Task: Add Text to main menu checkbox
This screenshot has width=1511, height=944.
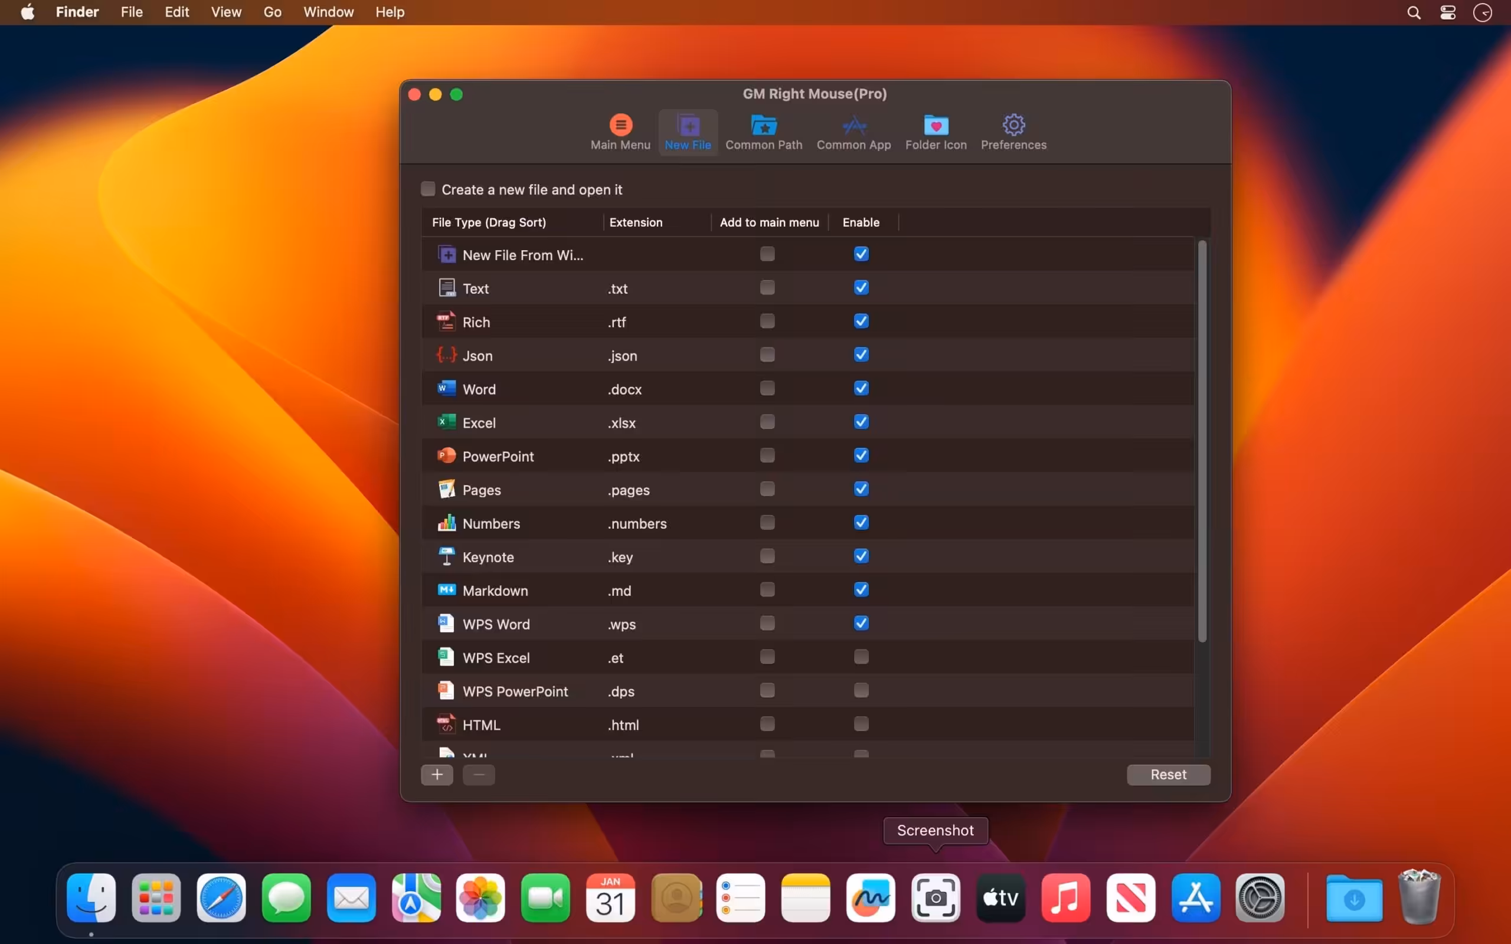Action: [x=767, y=288]
